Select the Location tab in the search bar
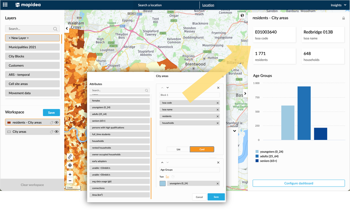The height and width of the screenshot is (211, 350). (x=208, y=5)
